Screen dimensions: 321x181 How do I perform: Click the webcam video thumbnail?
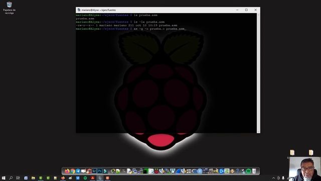(x=305, y=169)
